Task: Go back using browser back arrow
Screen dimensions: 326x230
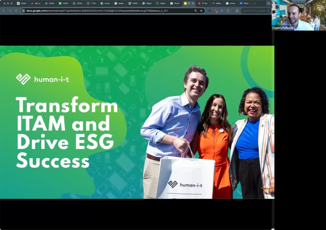Action: 4,11
